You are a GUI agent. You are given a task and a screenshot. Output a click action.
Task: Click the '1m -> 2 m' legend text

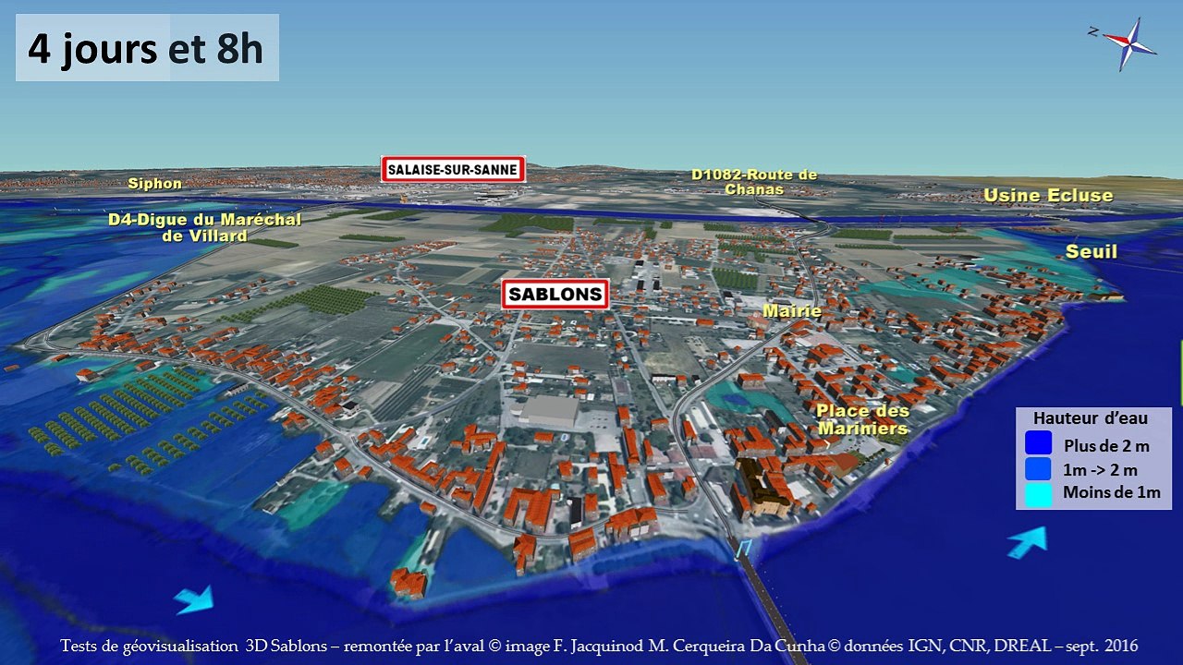coord(1102,469)
